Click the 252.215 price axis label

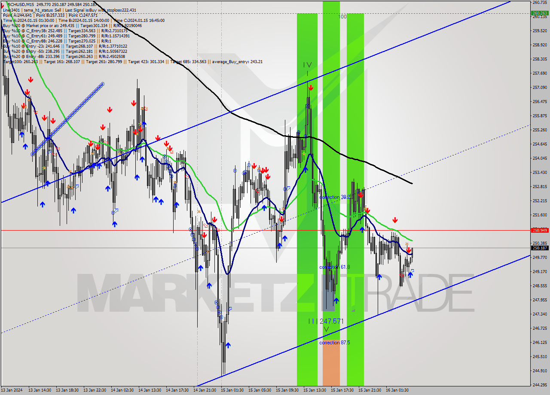[x=540, y=201]
